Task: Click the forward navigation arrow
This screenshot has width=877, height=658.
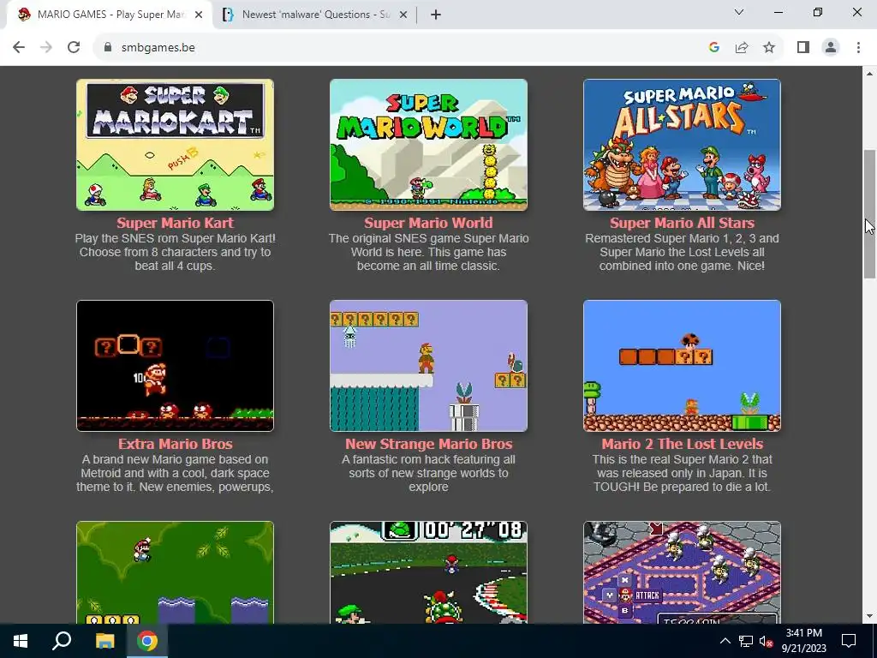Action: coord(46,48)
